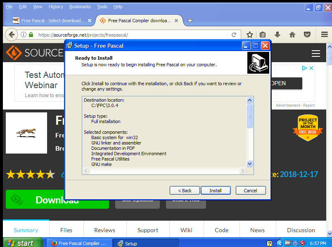Screen dimensions: 332x247
Task: Click the red shield security tray icon
Action: [x=303, y=243]
